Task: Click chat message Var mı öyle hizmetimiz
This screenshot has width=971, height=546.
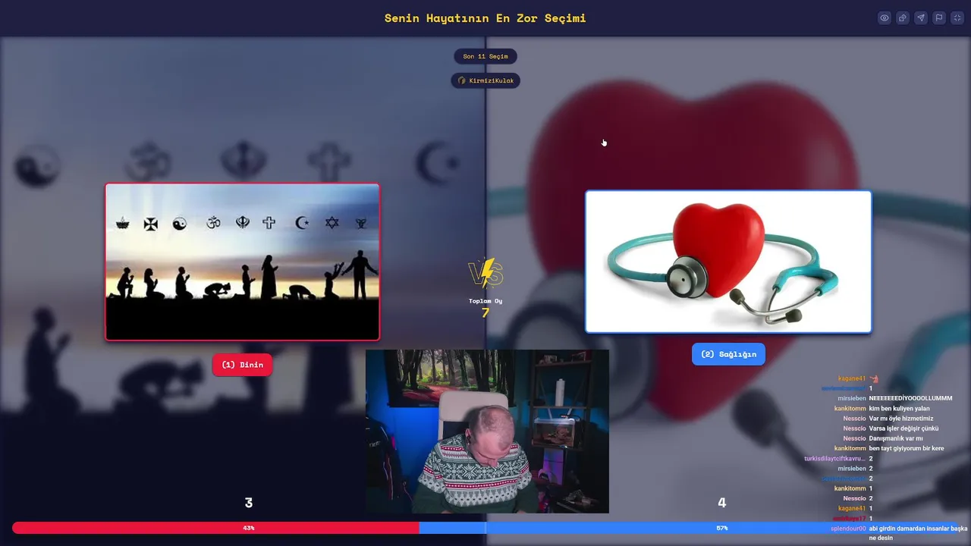Action: pyautogui.click(x=901, y=418)
